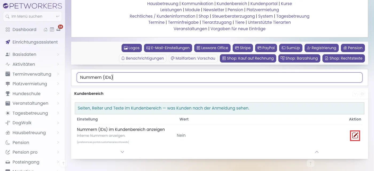Click the Pension settings button in toolbar
The width and height of the screenshot is (374, 171).
tap(353, 48)
